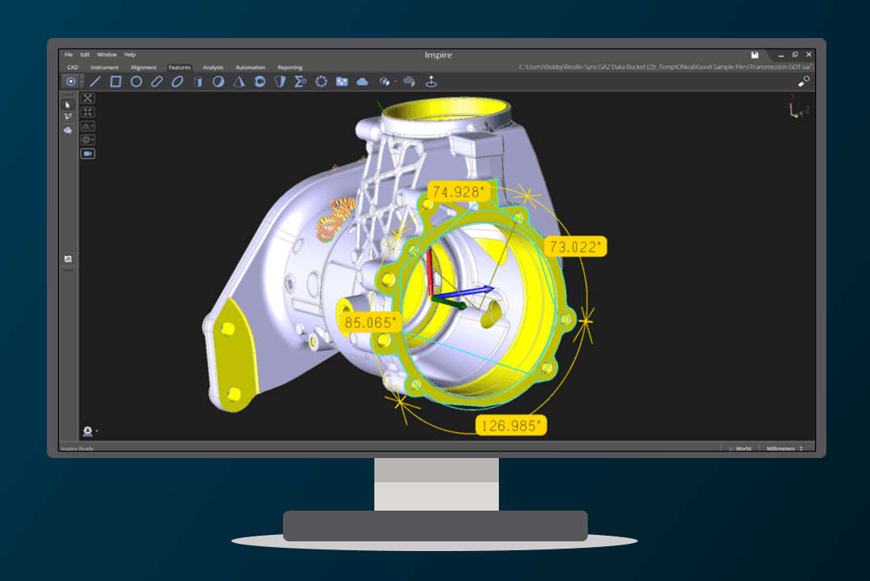870x581 pixels.
Task: Click the 126.985° measurement annotation
Action: (x=512, y=424)
